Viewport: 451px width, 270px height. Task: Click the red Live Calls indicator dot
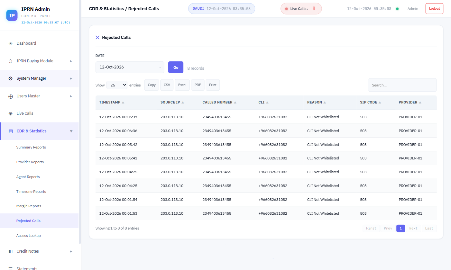tap(286, 9)
